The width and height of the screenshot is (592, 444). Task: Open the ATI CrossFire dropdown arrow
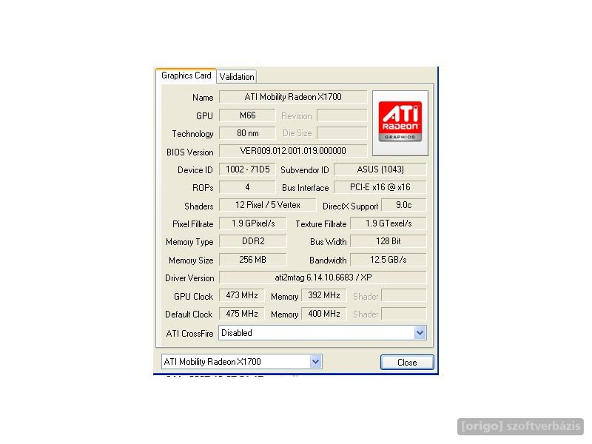[x=420, y=332]
